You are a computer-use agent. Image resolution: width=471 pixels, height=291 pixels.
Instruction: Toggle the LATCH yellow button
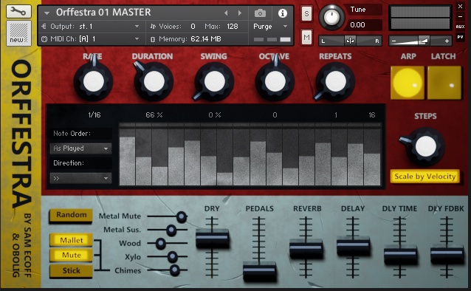click(444, 83)
